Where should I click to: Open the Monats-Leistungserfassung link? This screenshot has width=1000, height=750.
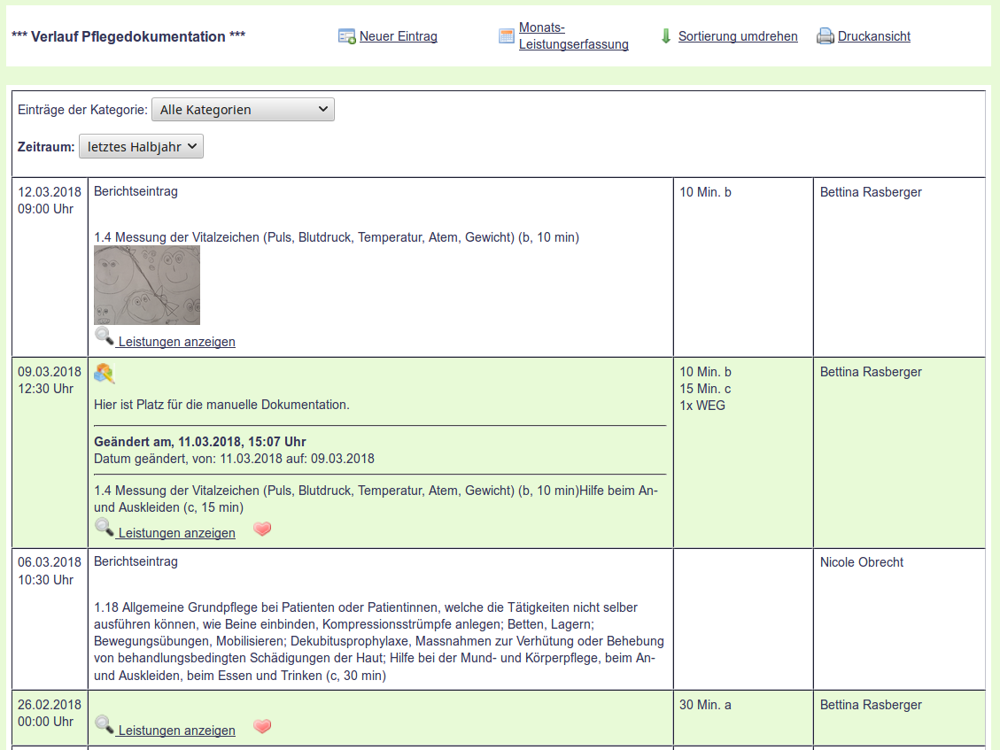click(x=573, y=36)
